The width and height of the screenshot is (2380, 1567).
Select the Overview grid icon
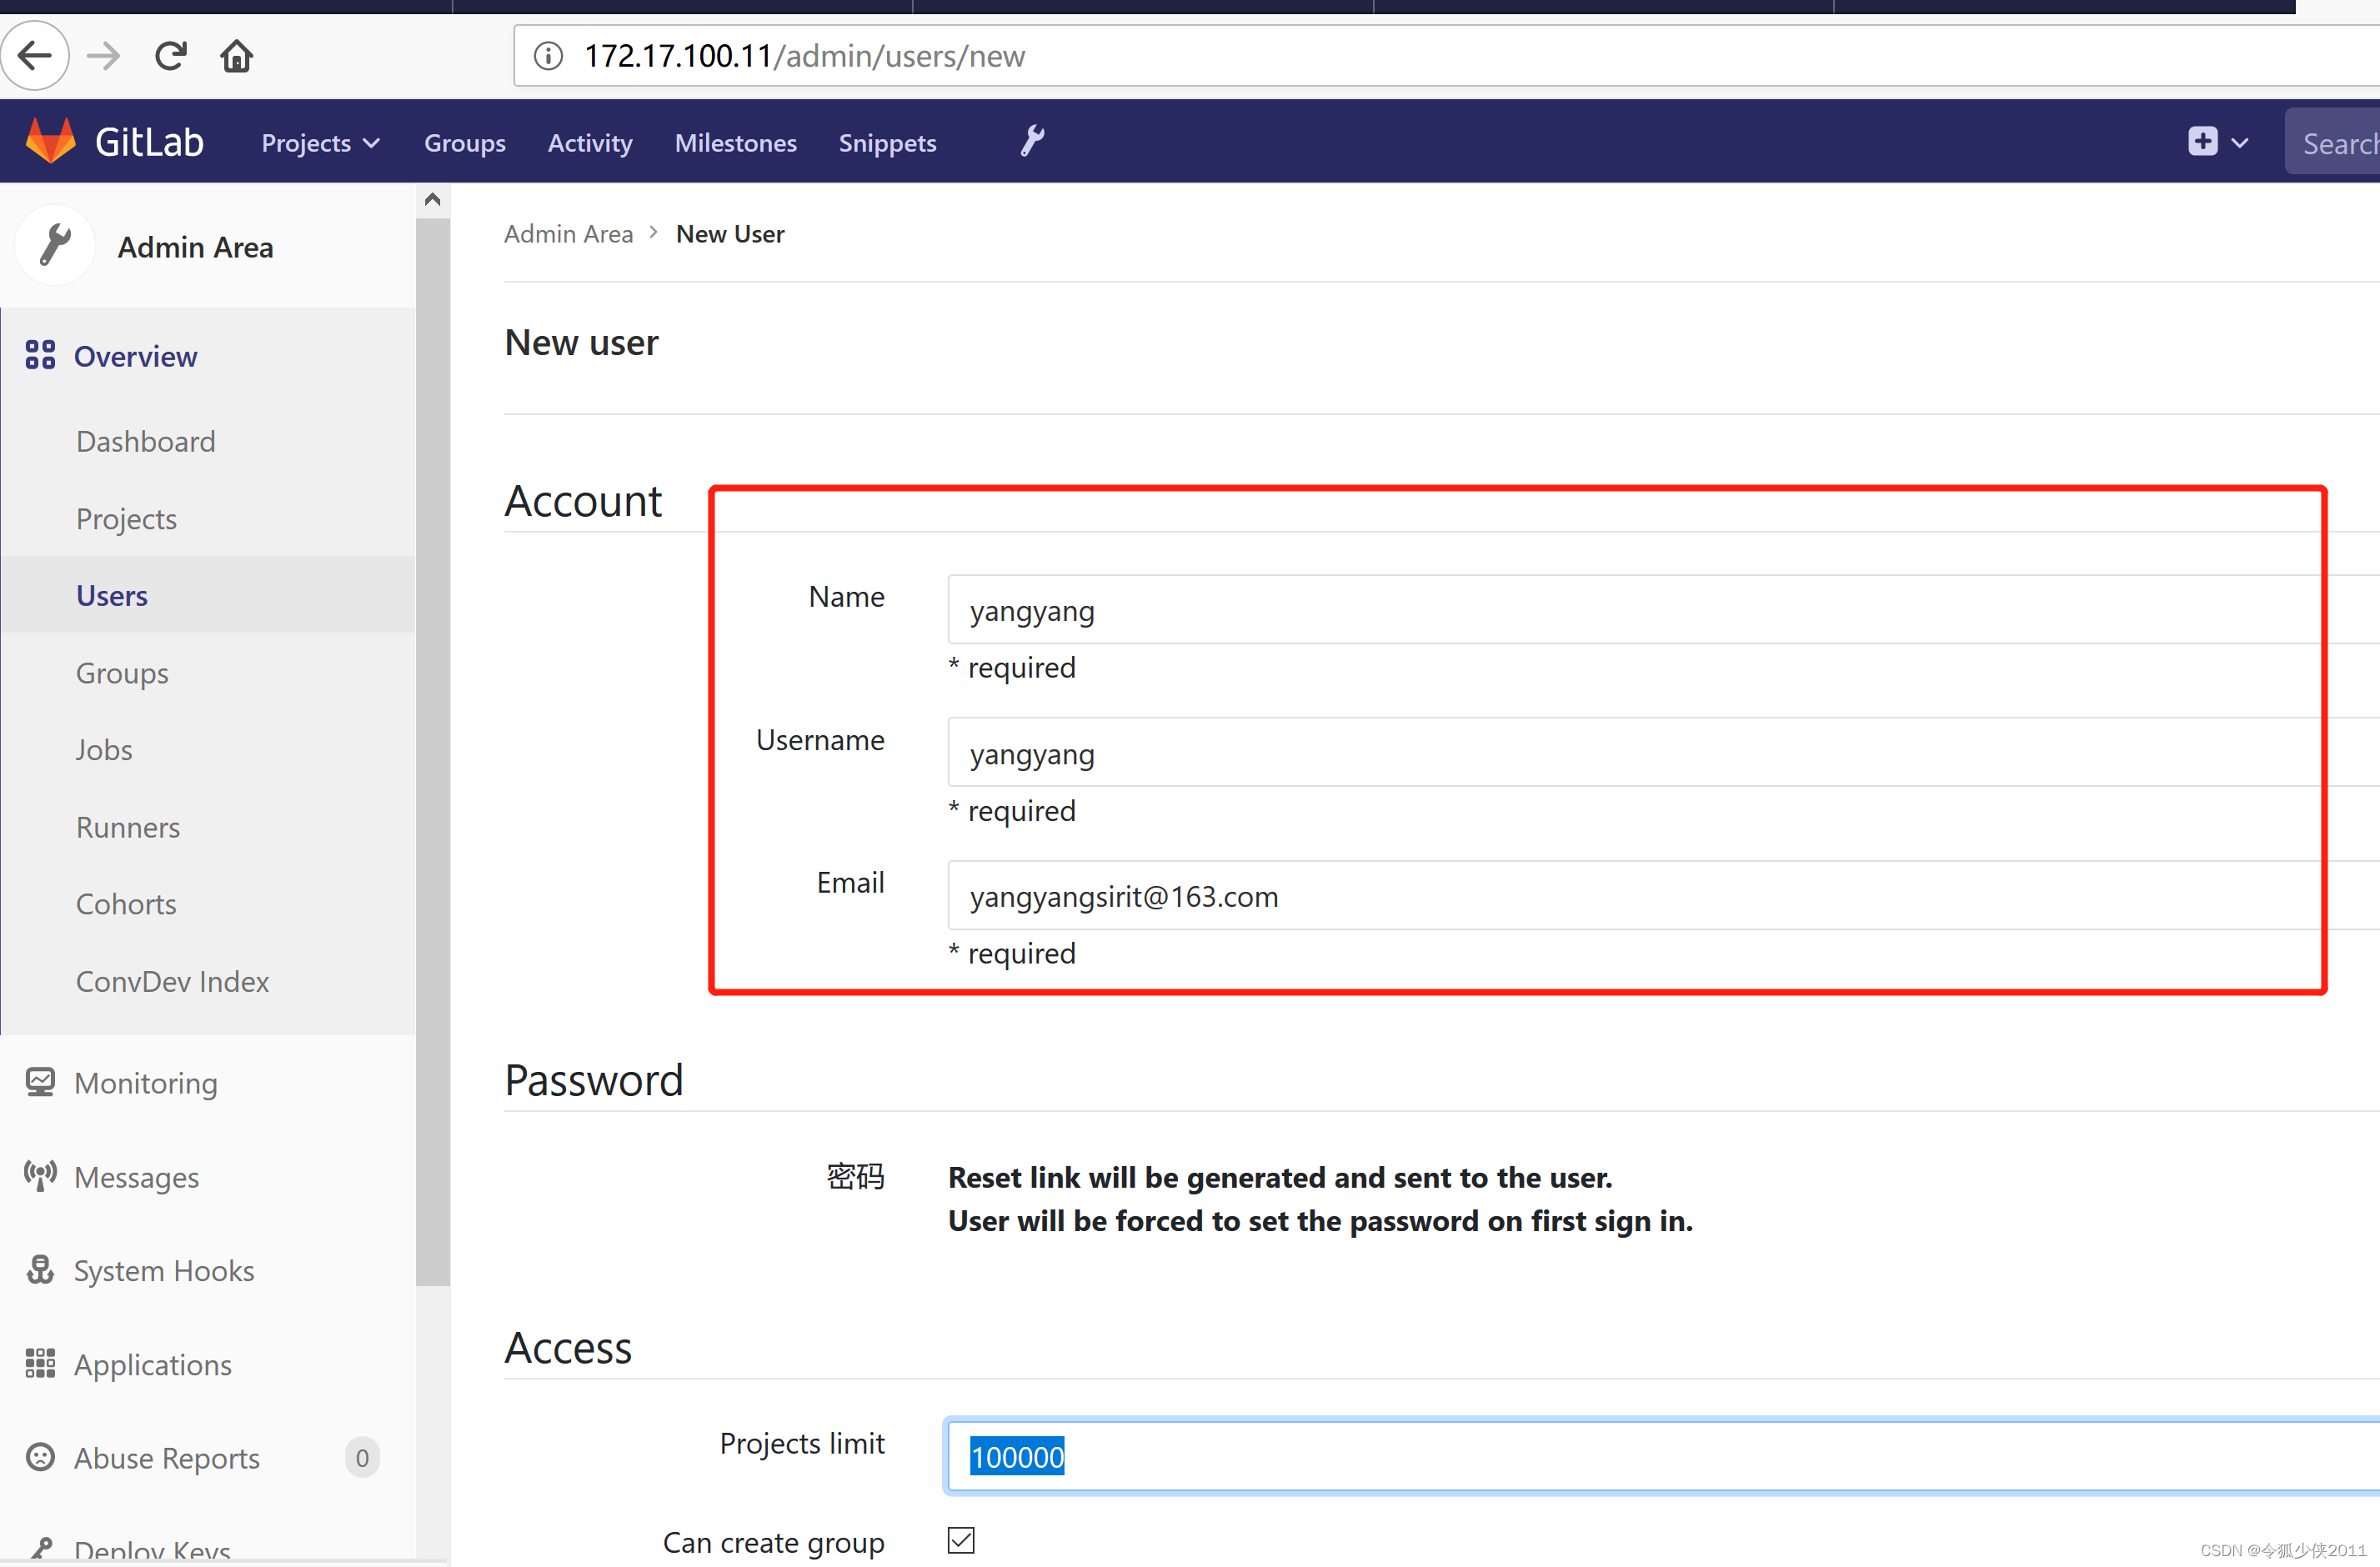coord(40,355)
